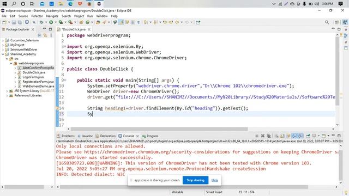Run the program with green Run icon
The image size is (349, 196).
[51, 22]
